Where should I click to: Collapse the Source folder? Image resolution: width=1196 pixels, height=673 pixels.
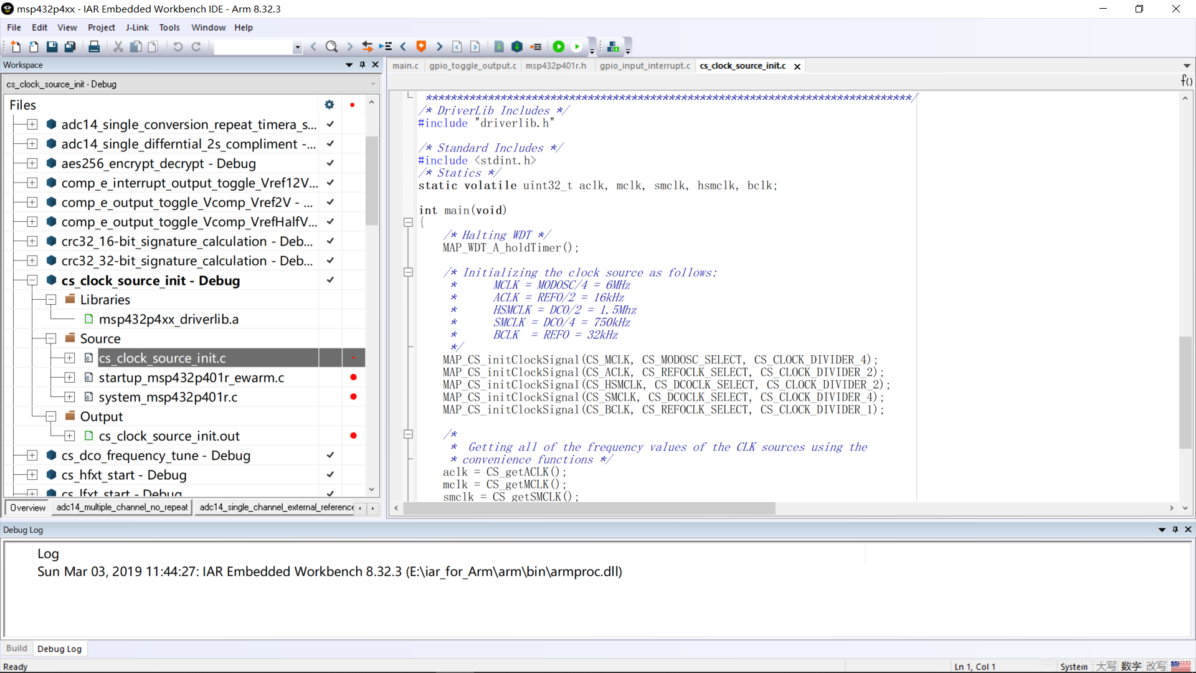tap(51, 338)
